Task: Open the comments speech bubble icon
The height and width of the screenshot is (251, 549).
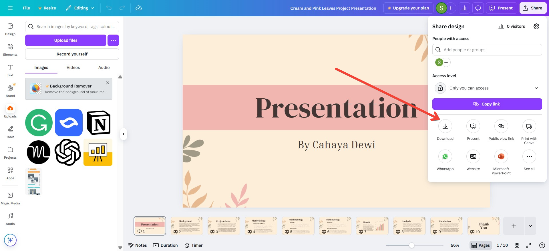Action: tap(478, 8)
